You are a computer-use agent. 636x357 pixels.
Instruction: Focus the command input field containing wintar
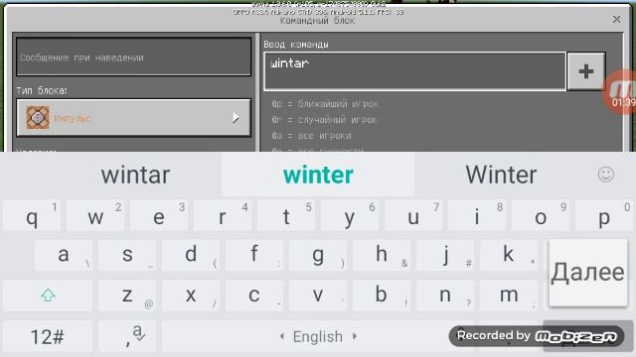[x=414, y=71]
